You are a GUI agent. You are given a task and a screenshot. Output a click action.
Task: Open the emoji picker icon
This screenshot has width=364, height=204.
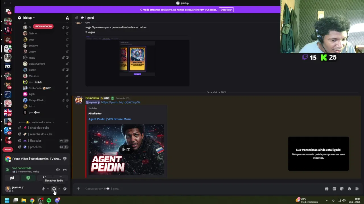coord(349,189)
